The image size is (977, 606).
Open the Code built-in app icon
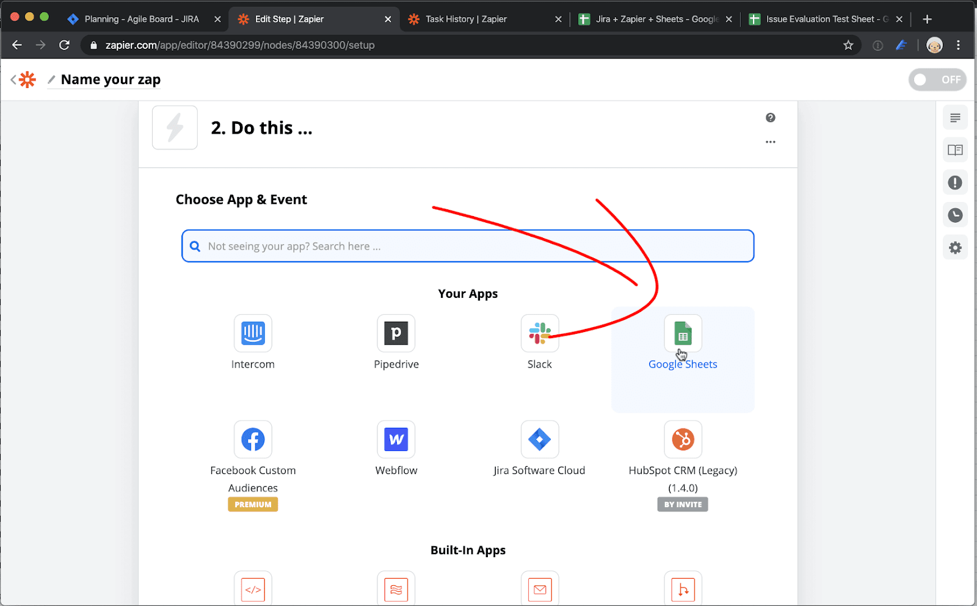(x=253, y=589)
